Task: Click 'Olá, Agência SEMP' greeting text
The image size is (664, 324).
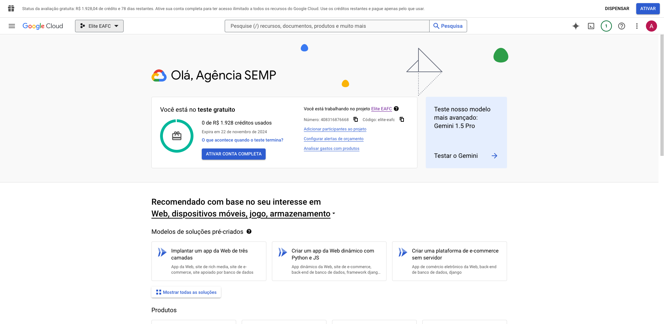Action: click(x=224, y=75)
